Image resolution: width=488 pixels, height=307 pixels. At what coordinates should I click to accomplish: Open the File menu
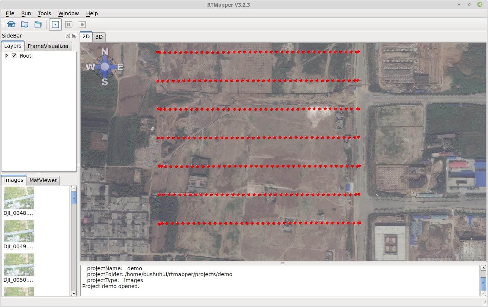(10, 13)
